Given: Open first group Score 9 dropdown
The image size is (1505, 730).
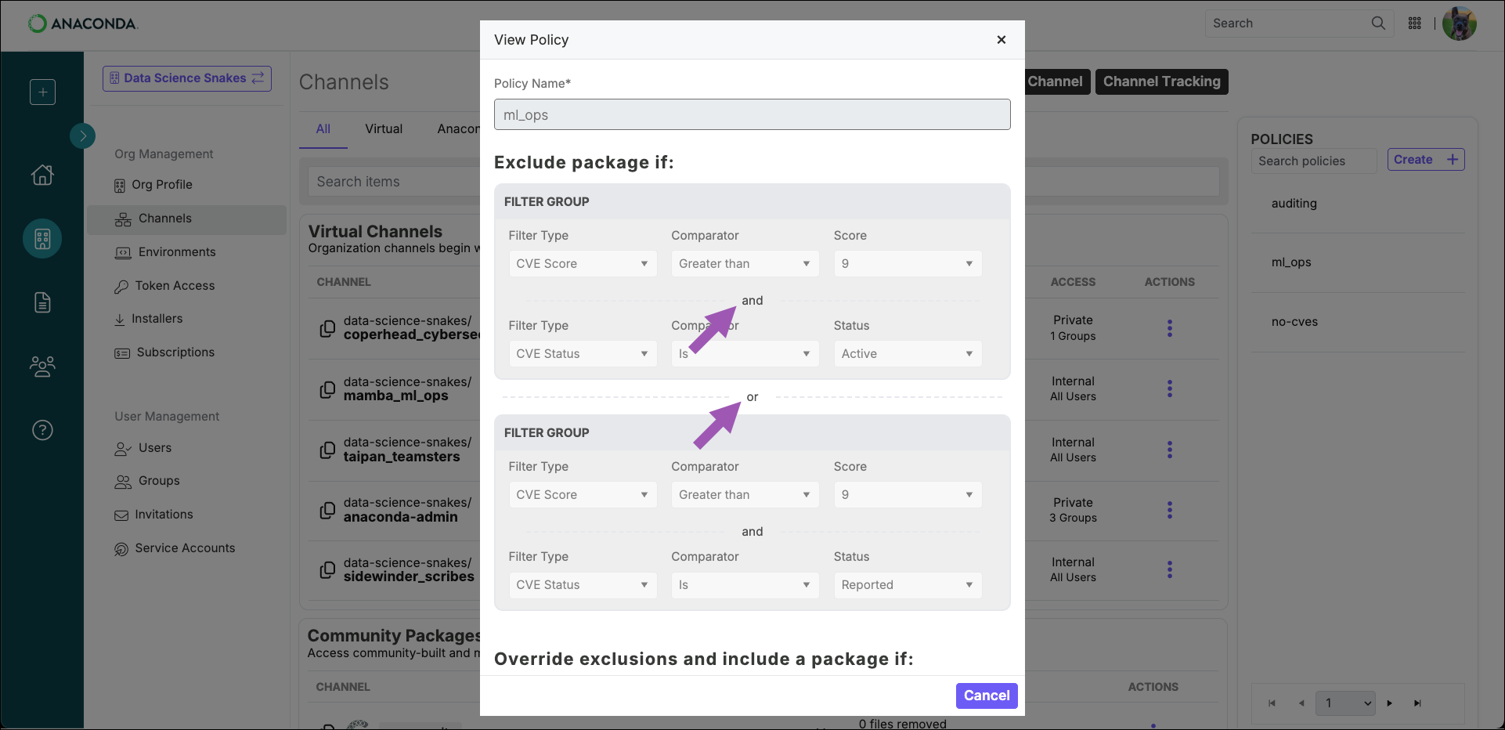Looking at the screenshot, I should click(x=908, y=264).
